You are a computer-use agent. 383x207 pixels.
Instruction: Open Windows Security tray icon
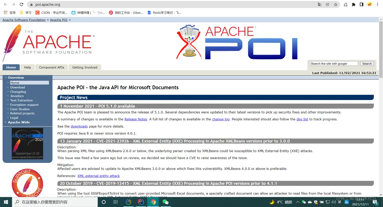(x=316, y=202)
